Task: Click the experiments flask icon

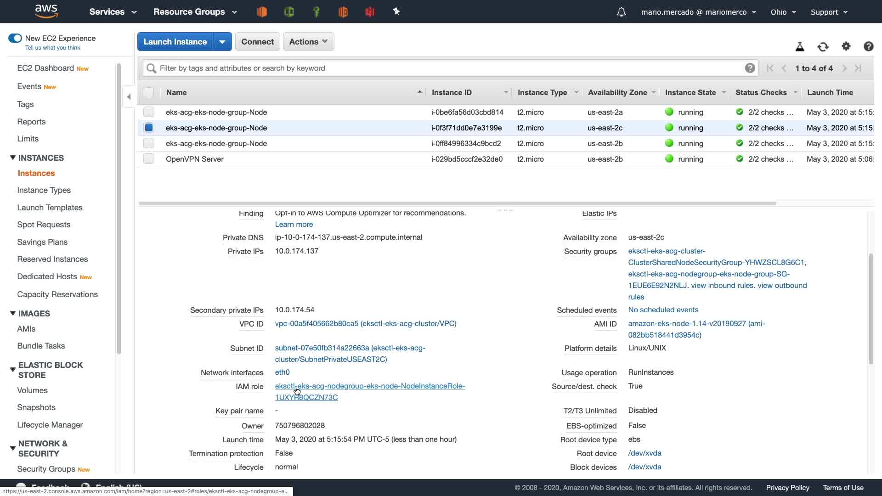Action: pos(800,46)
